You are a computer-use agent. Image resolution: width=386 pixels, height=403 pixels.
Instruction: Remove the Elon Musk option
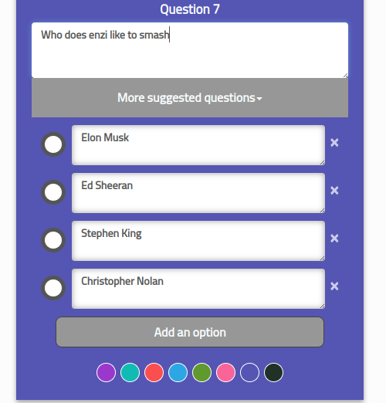pyautogui.click(x=334, y=143)
